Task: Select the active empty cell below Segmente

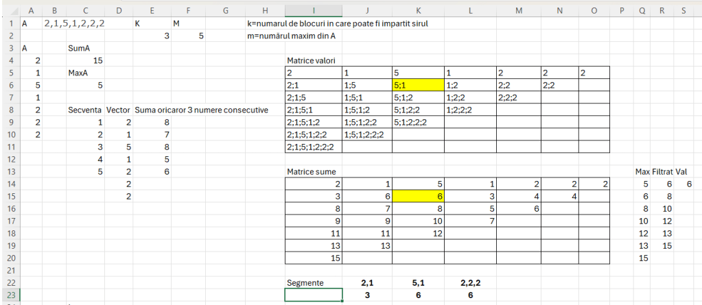Action: pos(313,295)
